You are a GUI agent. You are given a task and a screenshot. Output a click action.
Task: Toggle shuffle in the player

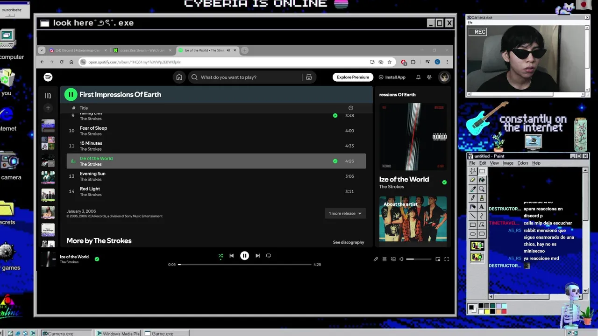tap(221, 256)
